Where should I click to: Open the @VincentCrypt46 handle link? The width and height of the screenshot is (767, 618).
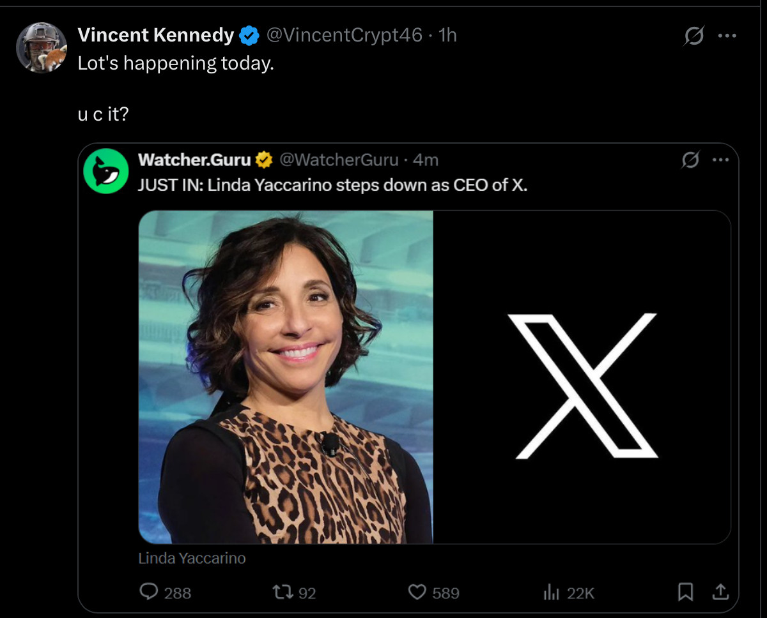click(x=344, y=35)
